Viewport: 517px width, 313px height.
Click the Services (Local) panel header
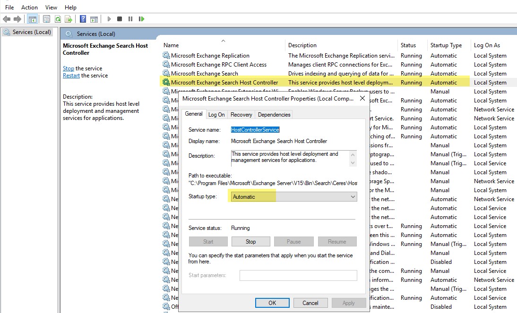(96, 34)
